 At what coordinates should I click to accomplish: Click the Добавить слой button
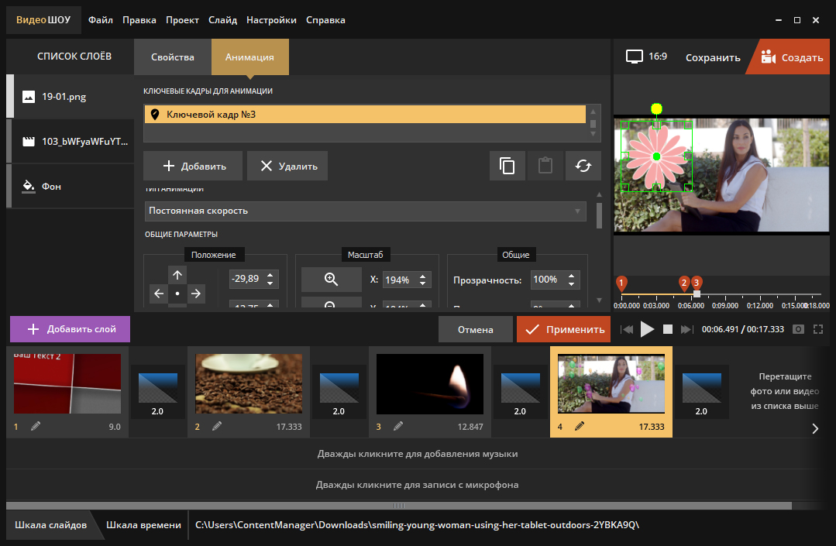pos(70,329)
